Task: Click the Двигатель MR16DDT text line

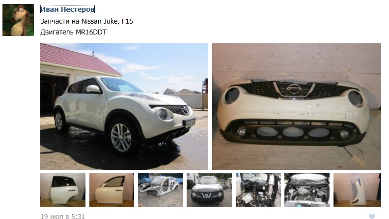Action: coord(74,32)
